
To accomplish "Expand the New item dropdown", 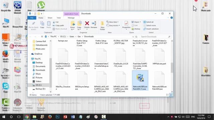I will [112, 22].
